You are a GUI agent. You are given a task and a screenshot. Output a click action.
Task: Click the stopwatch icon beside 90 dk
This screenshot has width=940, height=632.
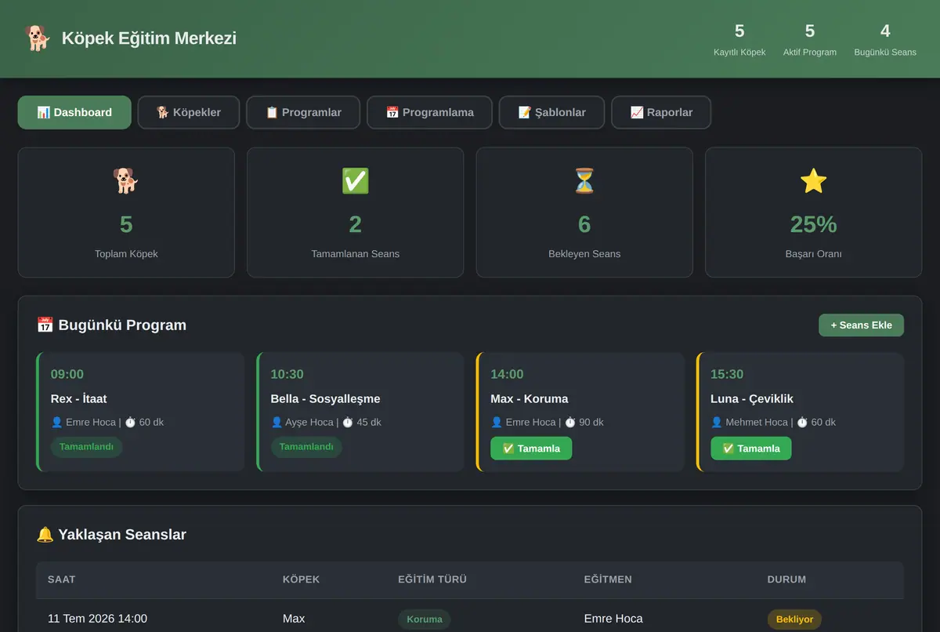click(570, 422)
